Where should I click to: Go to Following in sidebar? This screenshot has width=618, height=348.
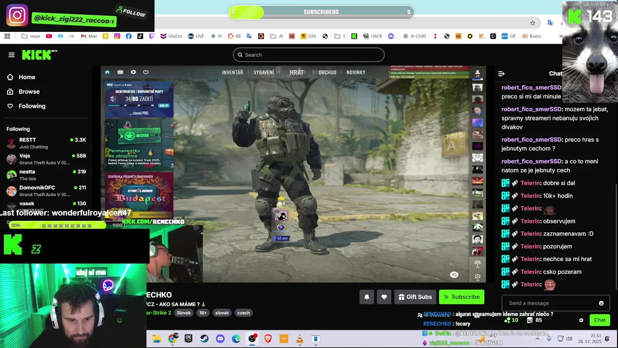tap(26, 106)
